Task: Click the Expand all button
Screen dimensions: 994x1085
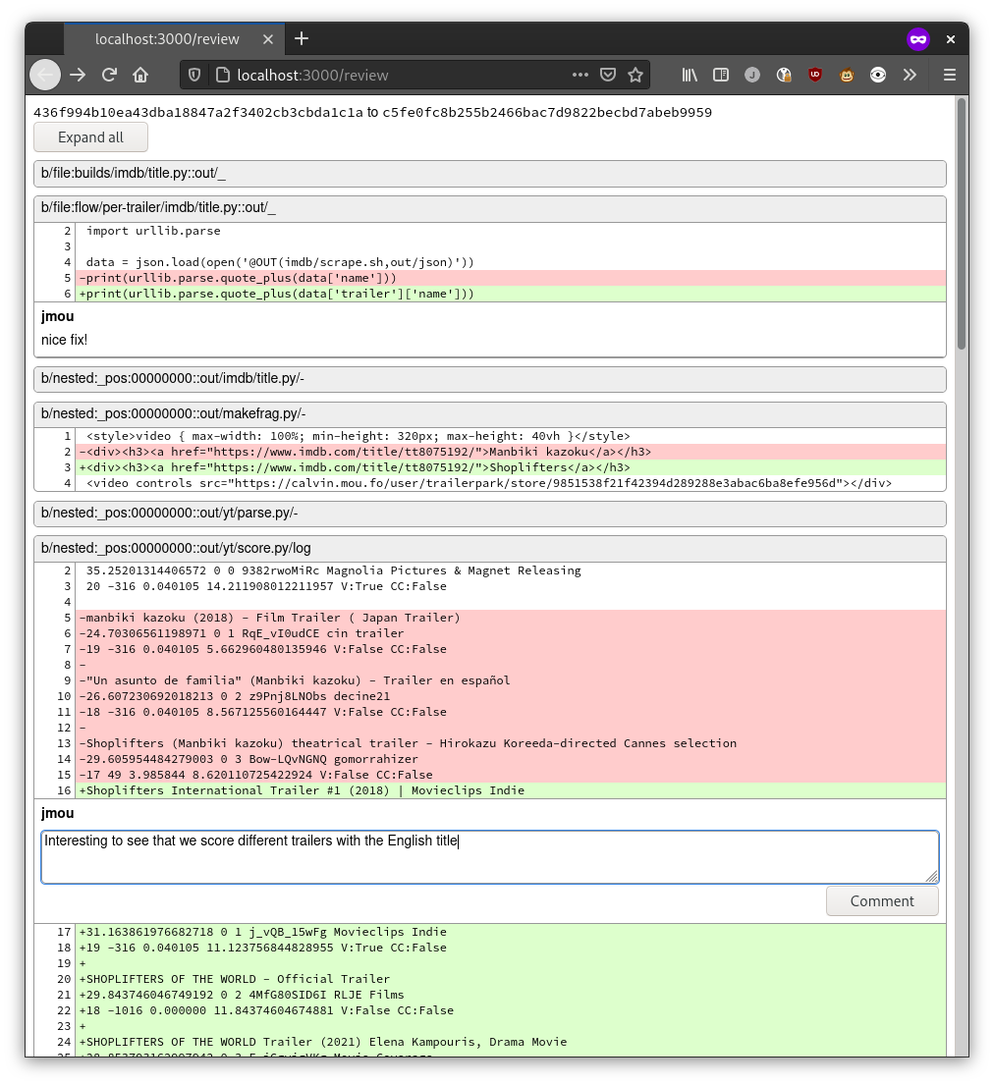Action: pyautogui.click(x=90, y=137)
